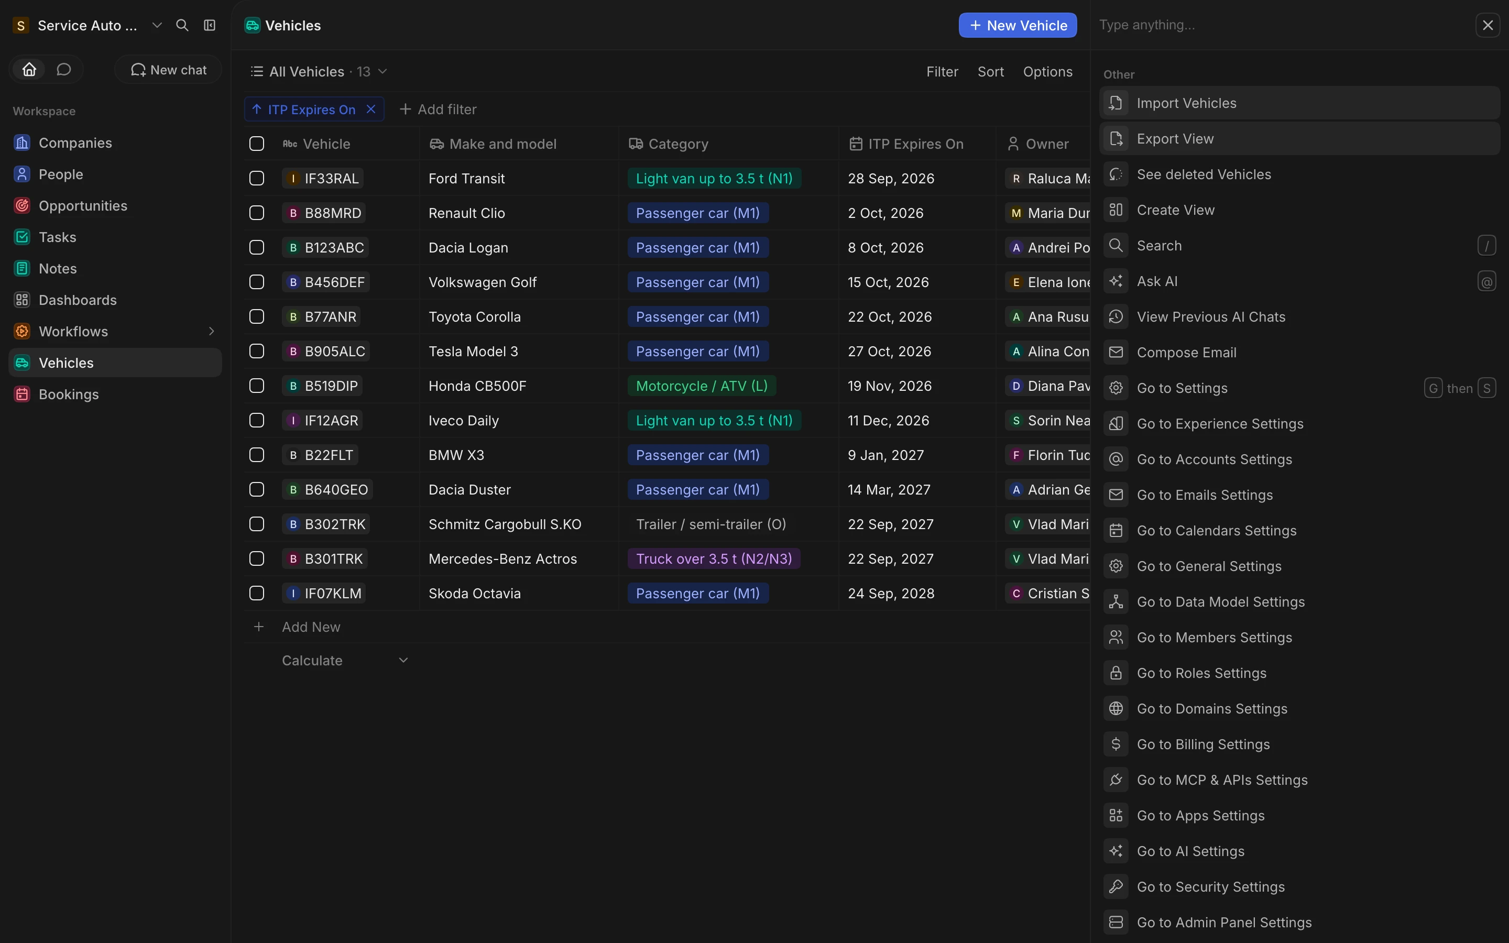Screen dimensions: 1509x943
Task: Open Companies in the sidebar
Action: (115, 143)
